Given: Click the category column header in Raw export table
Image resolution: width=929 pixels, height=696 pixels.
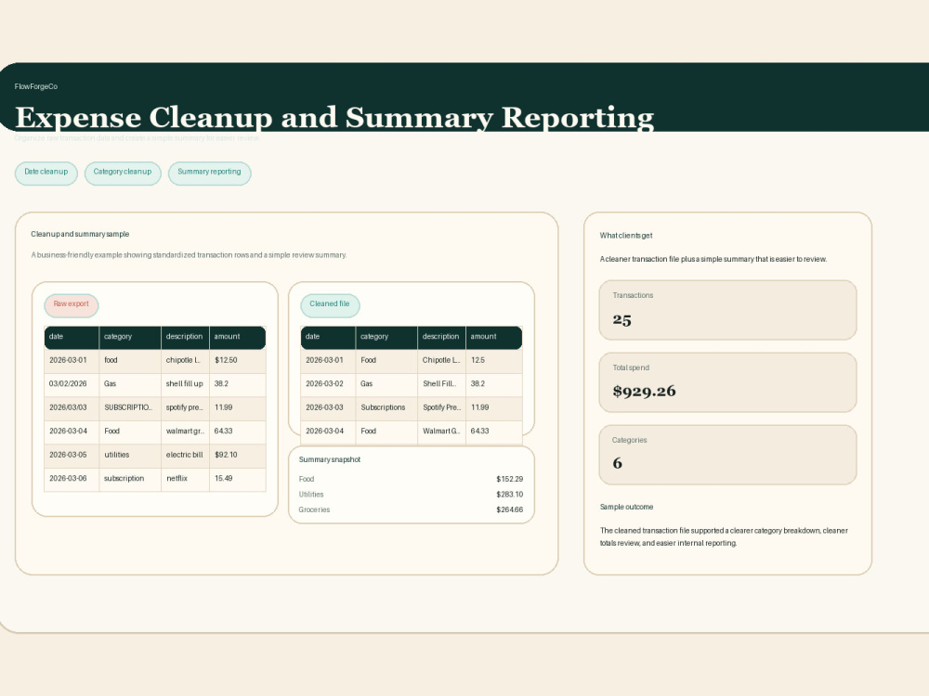Looking at the screenshot, I should point(130,338).
